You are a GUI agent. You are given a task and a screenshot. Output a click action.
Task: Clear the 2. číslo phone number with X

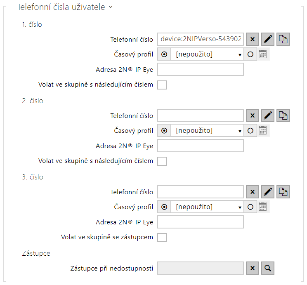point(253,115)
